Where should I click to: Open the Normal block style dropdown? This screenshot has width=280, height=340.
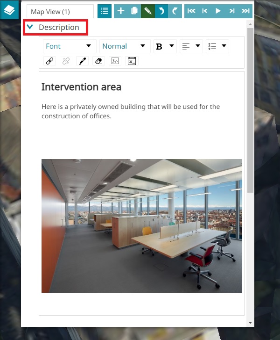click(x=124, y=46)
